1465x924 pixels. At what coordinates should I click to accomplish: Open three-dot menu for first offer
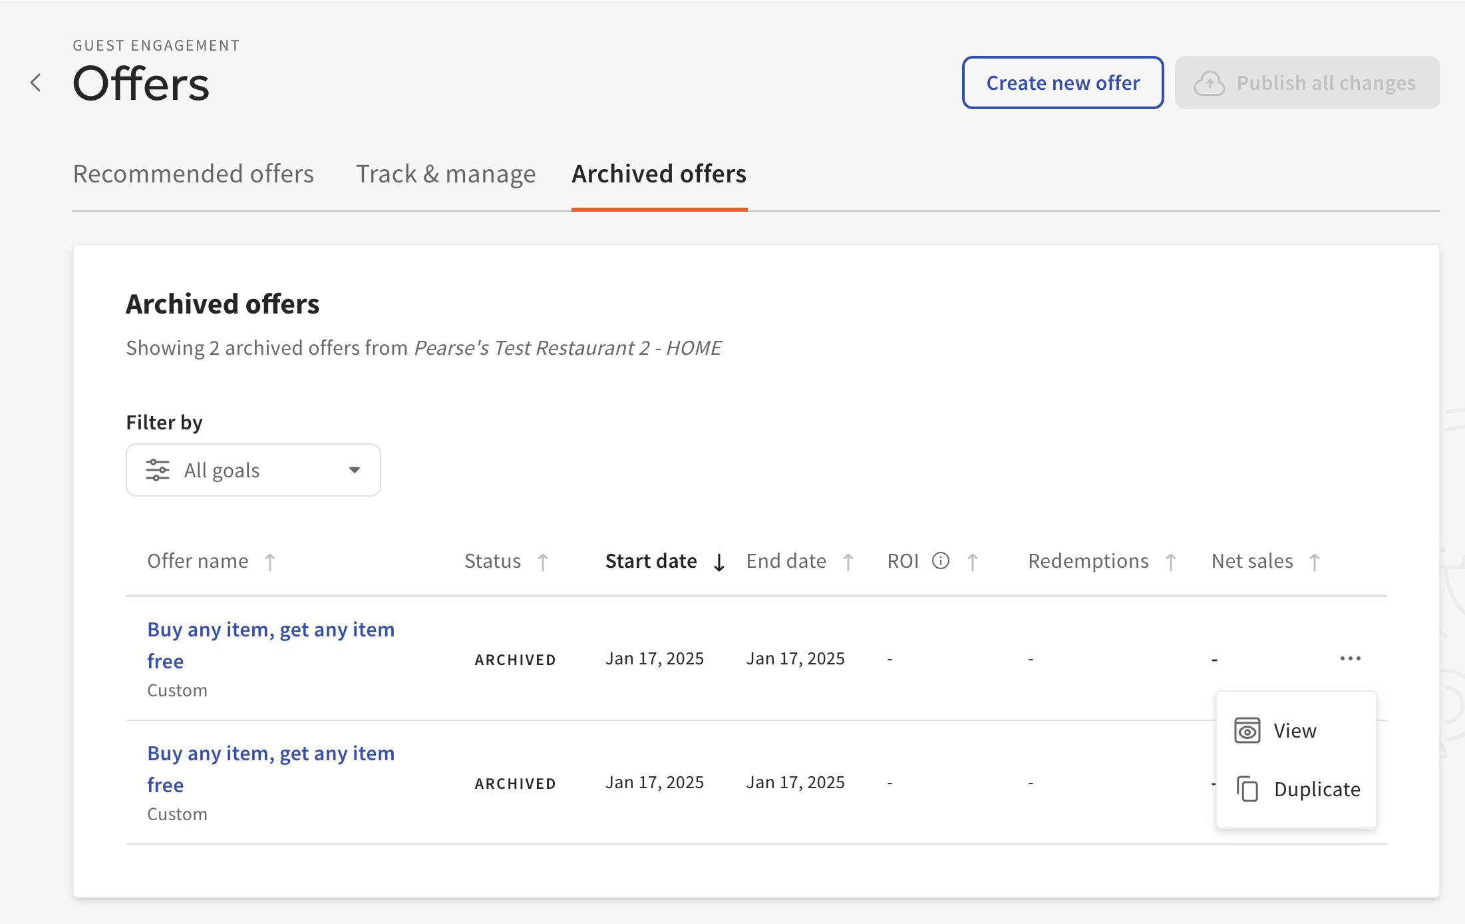tap(1350, 658)
